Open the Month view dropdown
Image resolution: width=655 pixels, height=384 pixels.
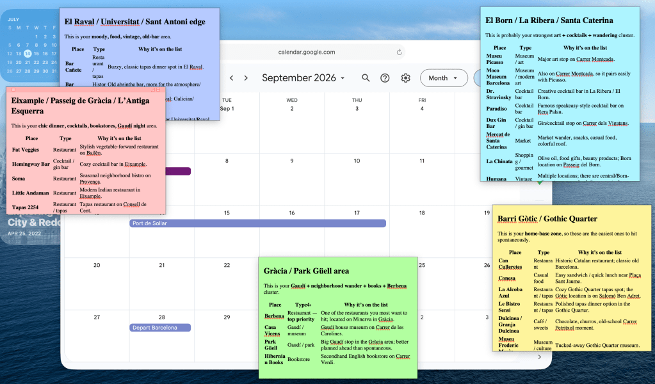(x=444, y=78)
